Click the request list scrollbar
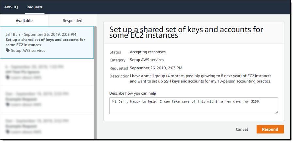 pyautogui.click(x=95, y=98)
